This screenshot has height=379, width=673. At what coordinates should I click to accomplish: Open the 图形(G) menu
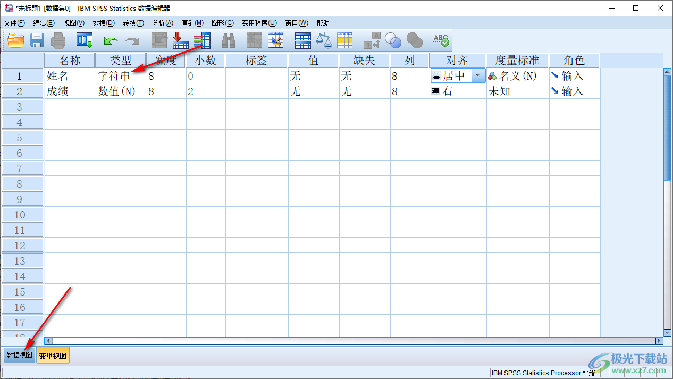tap(223, 23)
